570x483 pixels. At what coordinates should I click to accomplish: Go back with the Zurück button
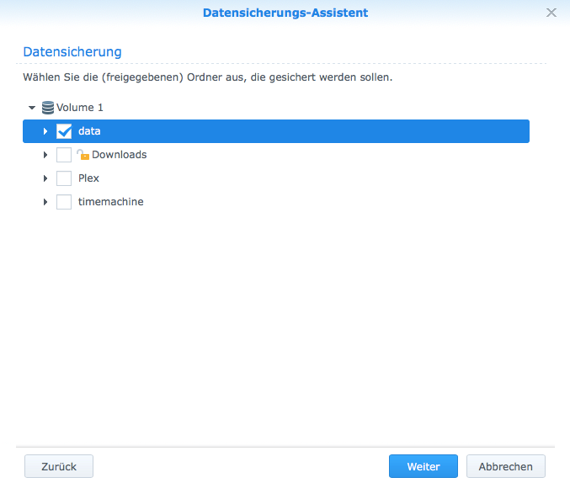pyautogui.click(x=59, y=466)
